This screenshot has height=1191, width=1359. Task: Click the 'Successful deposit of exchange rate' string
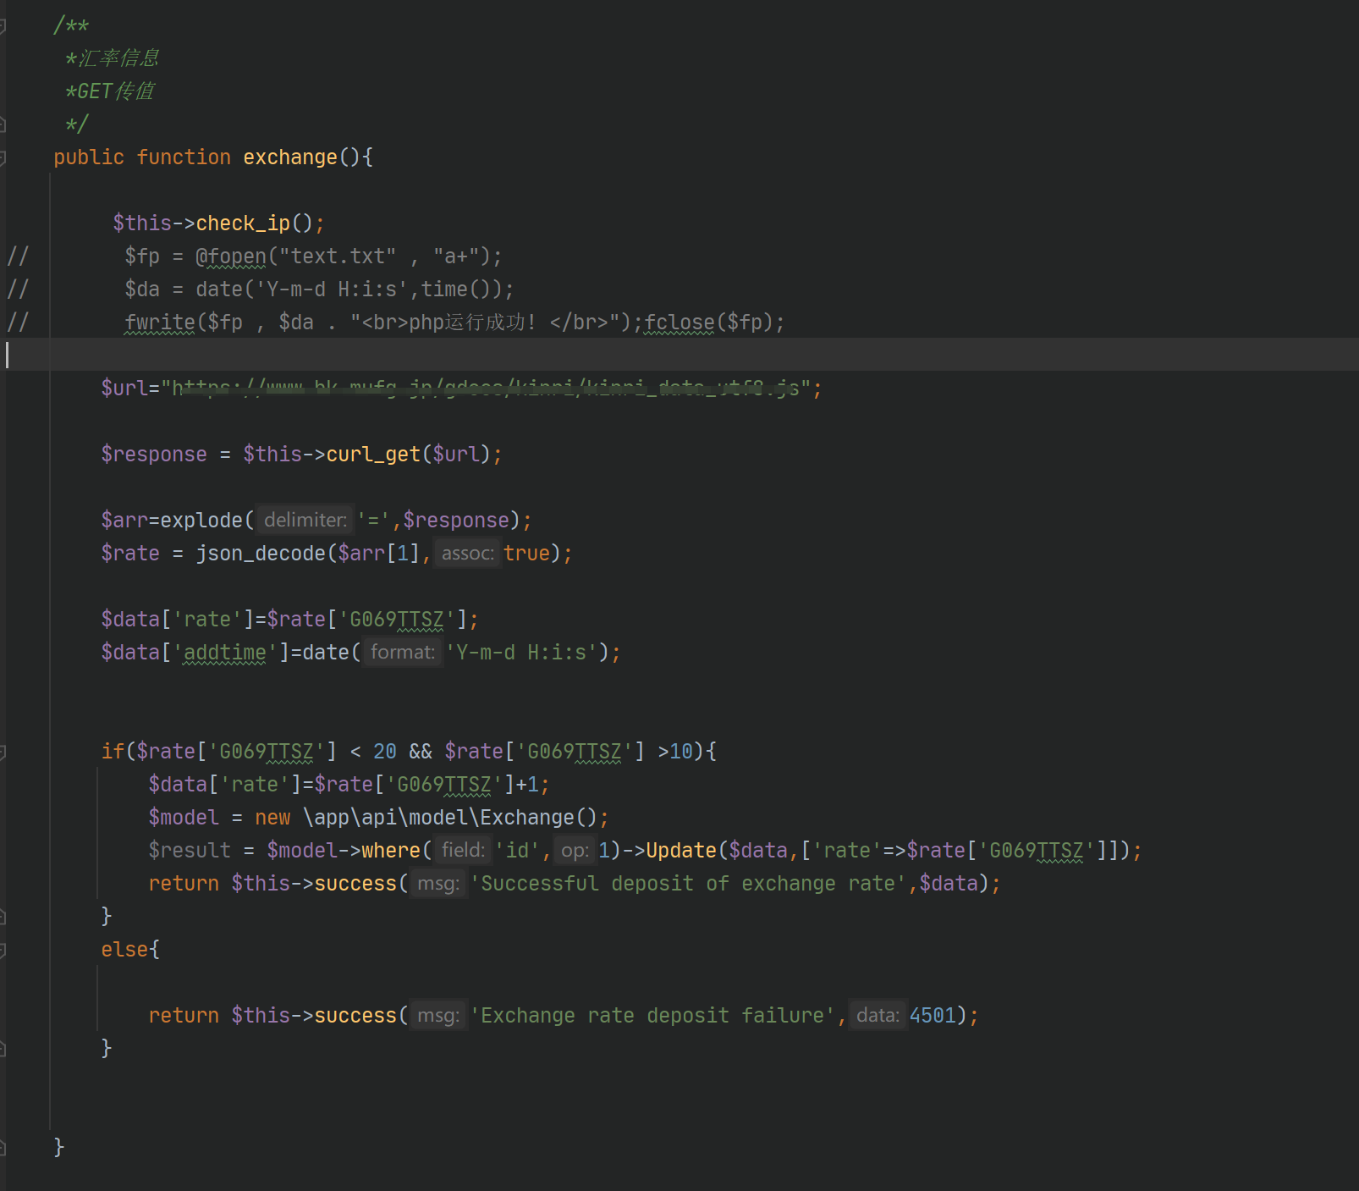[x=688, y=883]
